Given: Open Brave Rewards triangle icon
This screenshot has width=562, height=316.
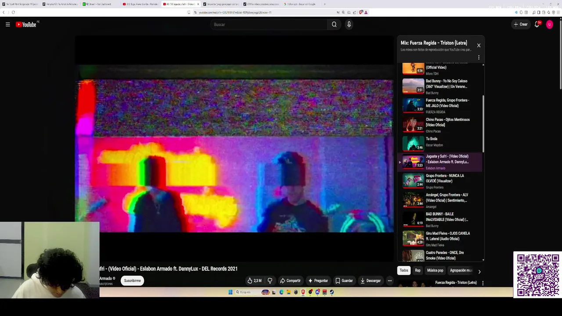Looking at the screenshot, I should [x=366, y=12].
